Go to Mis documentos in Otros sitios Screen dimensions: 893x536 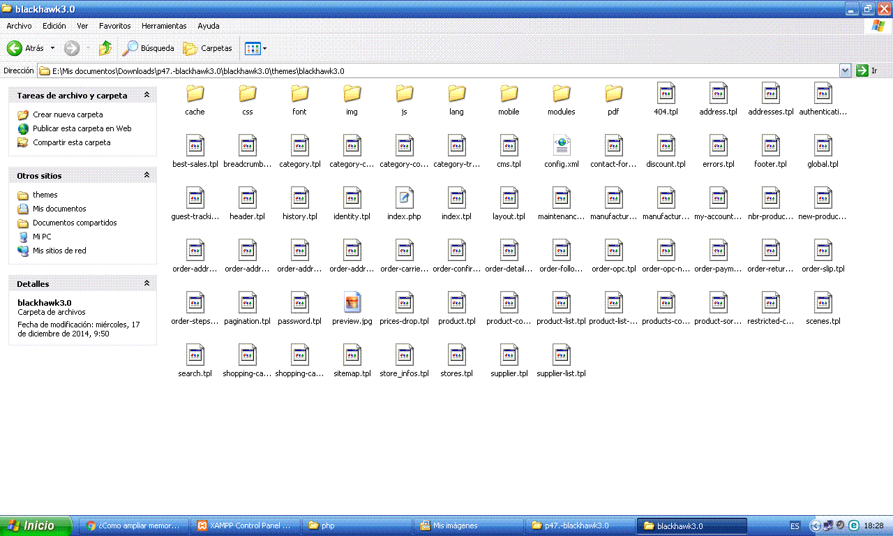click(x=59, y=209)
